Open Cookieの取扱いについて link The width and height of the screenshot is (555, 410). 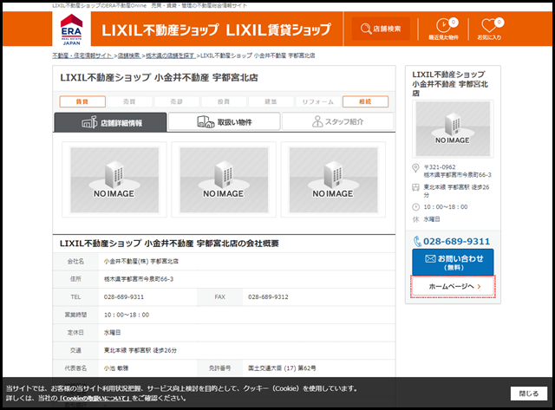tap(95, 399)
